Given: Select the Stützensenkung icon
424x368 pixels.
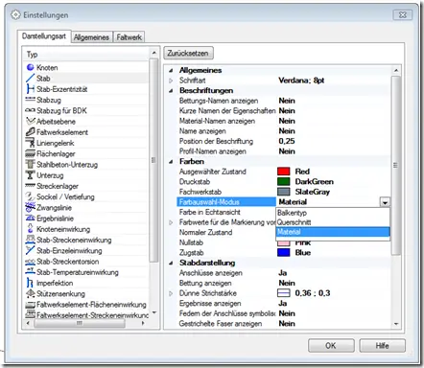Looking at the screenshot, I should pos(30,293).
